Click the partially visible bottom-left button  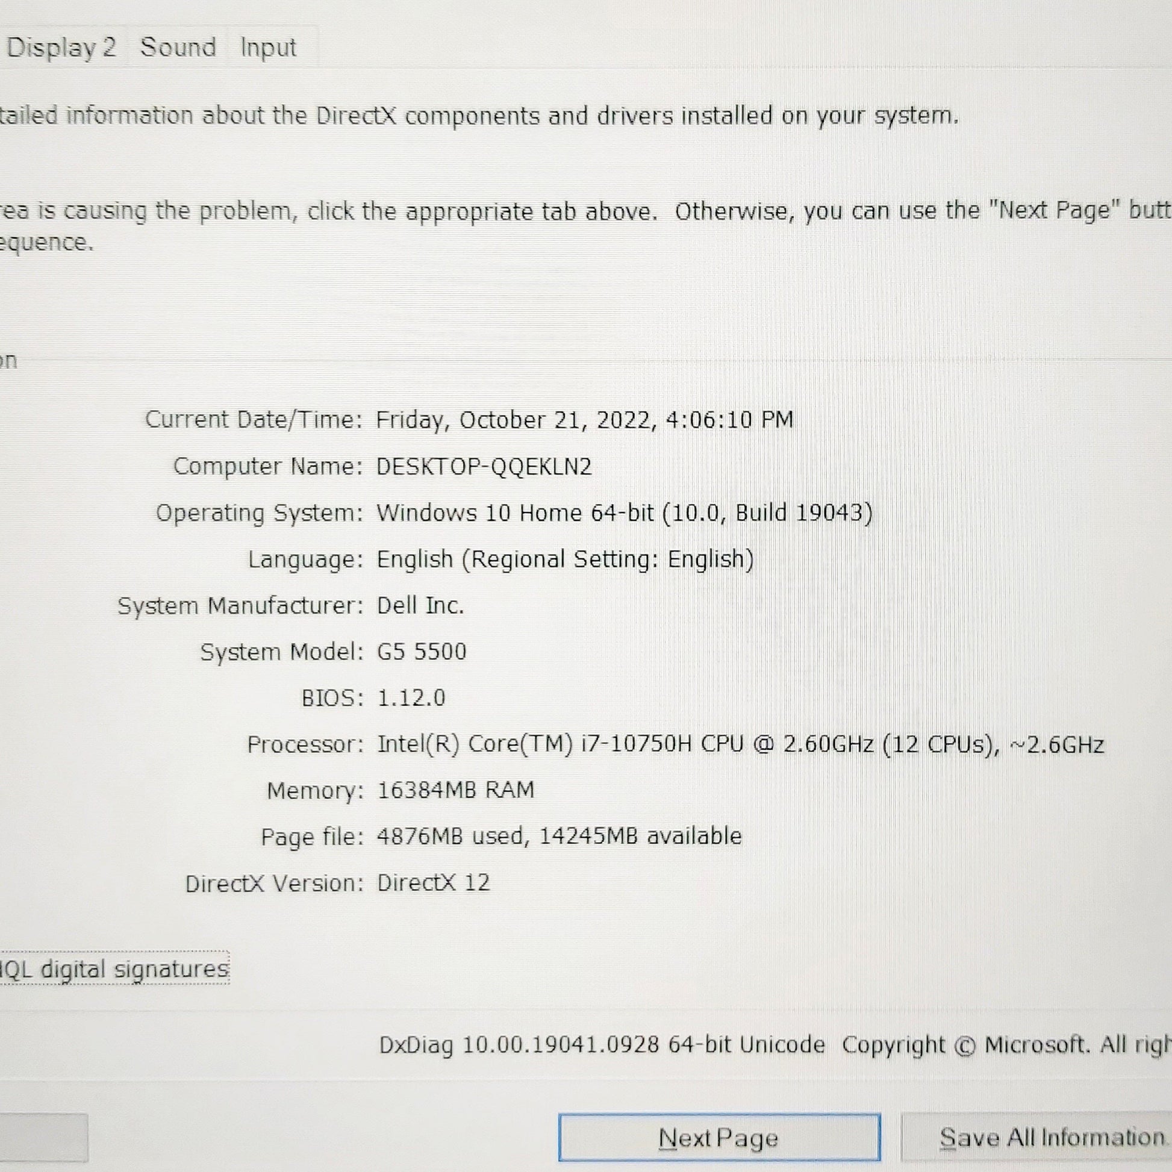pos(43,1138)
